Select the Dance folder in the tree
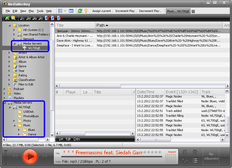232x168 pixels. pos(32,134)
